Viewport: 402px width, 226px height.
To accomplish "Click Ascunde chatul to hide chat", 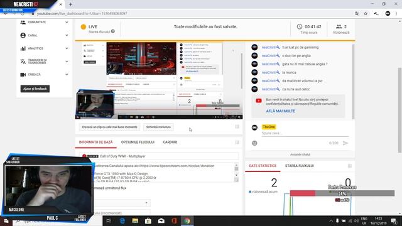I will click(x=300, y=154).
